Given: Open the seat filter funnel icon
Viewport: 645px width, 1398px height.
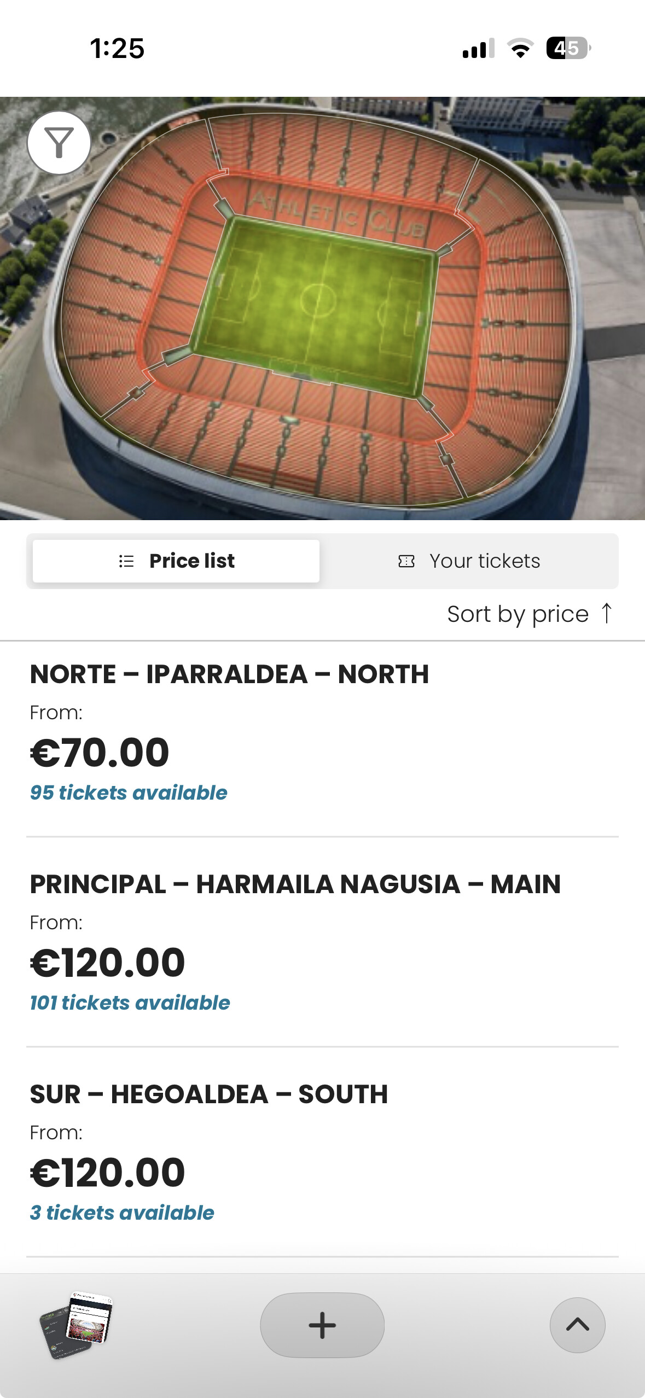Looking at the screenshot, I should [59, 143].
